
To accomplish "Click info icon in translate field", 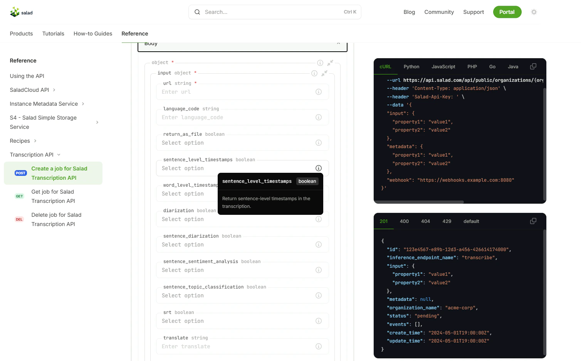I will tap(319, 346).
